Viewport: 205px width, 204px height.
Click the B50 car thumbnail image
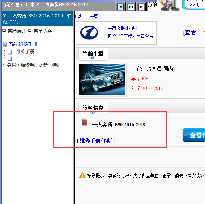(x=102, y=80)
